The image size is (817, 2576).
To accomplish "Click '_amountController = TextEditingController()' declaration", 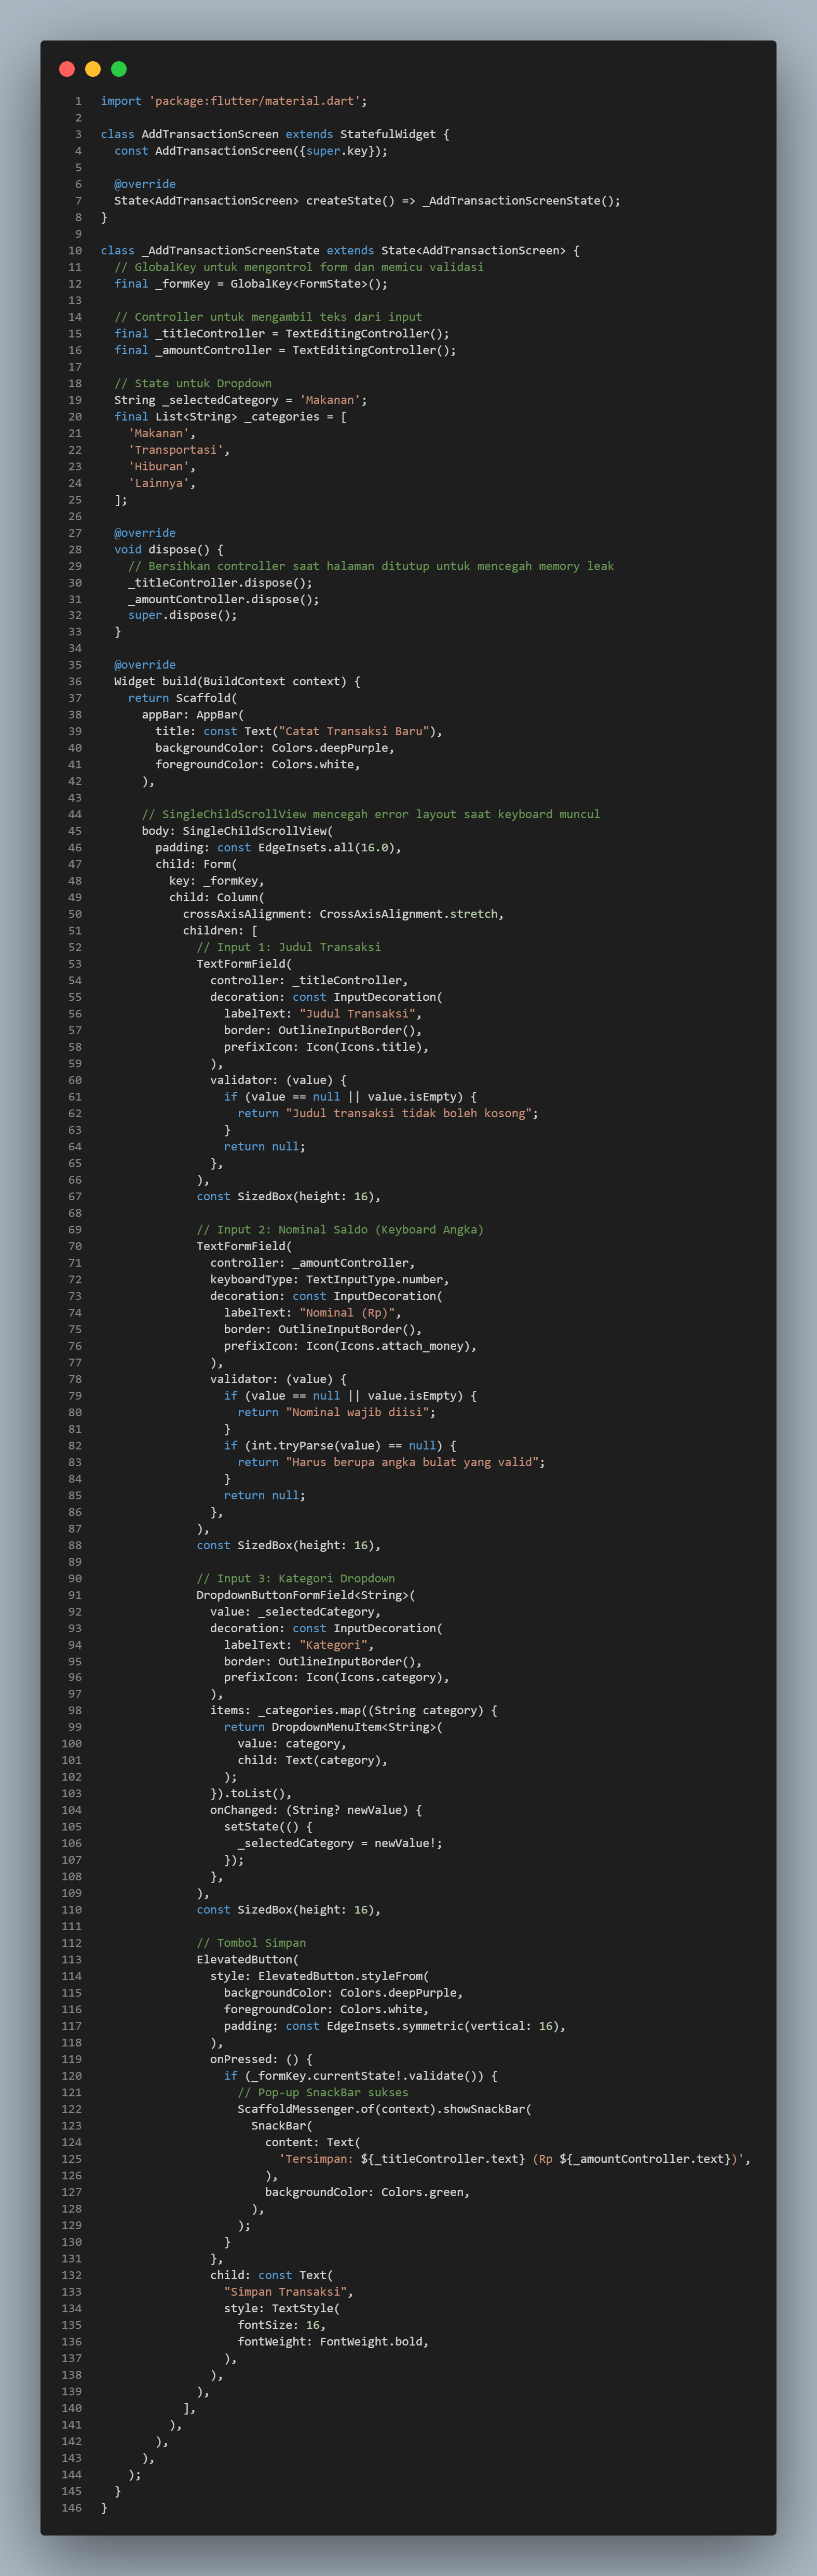I will point(306,350).
